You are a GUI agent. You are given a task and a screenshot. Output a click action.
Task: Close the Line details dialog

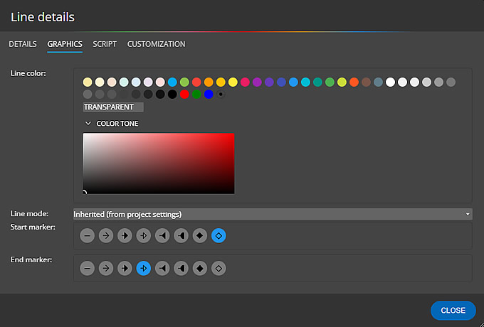(453, 311)
